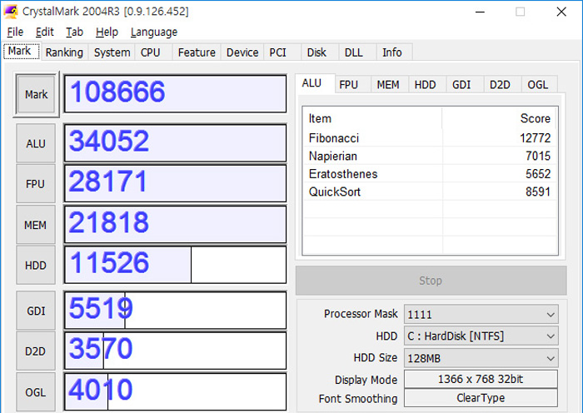Click the CrystalMark app icon in title bar
The image size is (583, 413).
coord(10,11)
